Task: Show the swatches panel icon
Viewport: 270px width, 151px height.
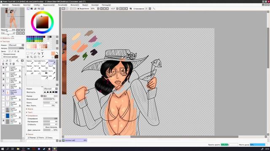Action: [42, 8]
